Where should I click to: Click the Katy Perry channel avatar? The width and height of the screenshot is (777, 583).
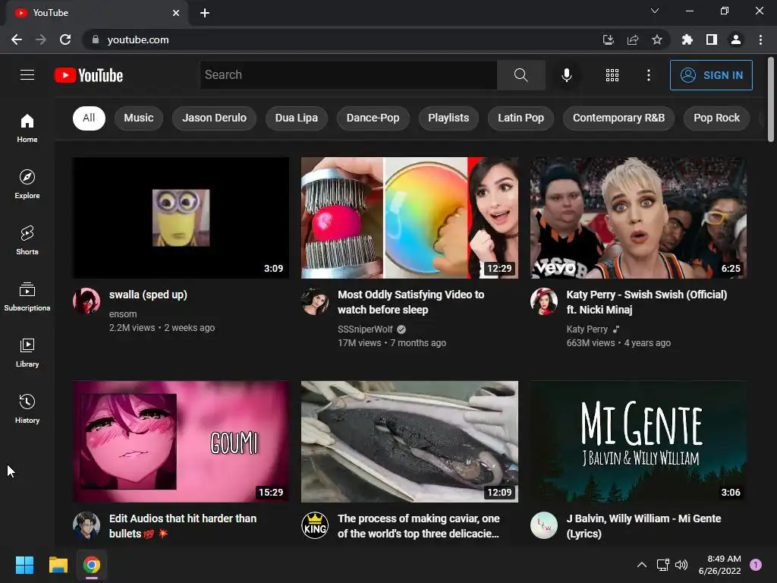[x=543, y=301]
